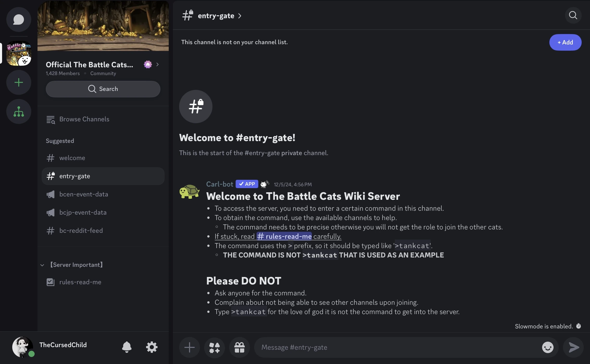This screenshot has width=590, height=364.
Task: Open the search magnifier in channel header
Action: click(573, 15)
